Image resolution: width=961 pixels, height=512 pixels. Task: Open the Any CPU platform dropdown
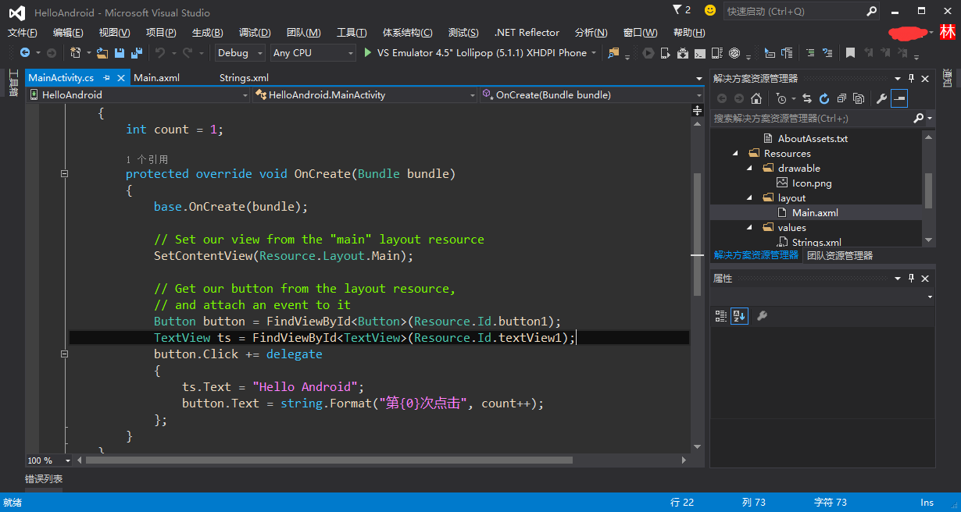pos(313,53)
